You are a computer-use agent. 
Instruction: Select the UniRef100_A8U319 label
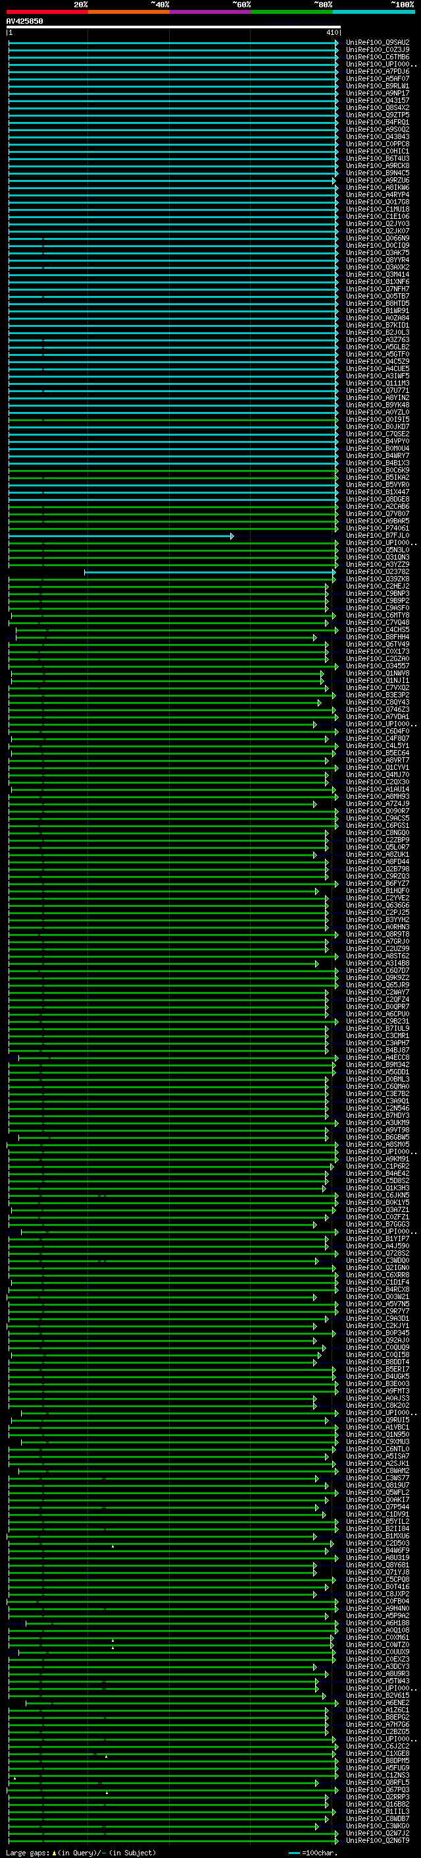[378, 1558]
